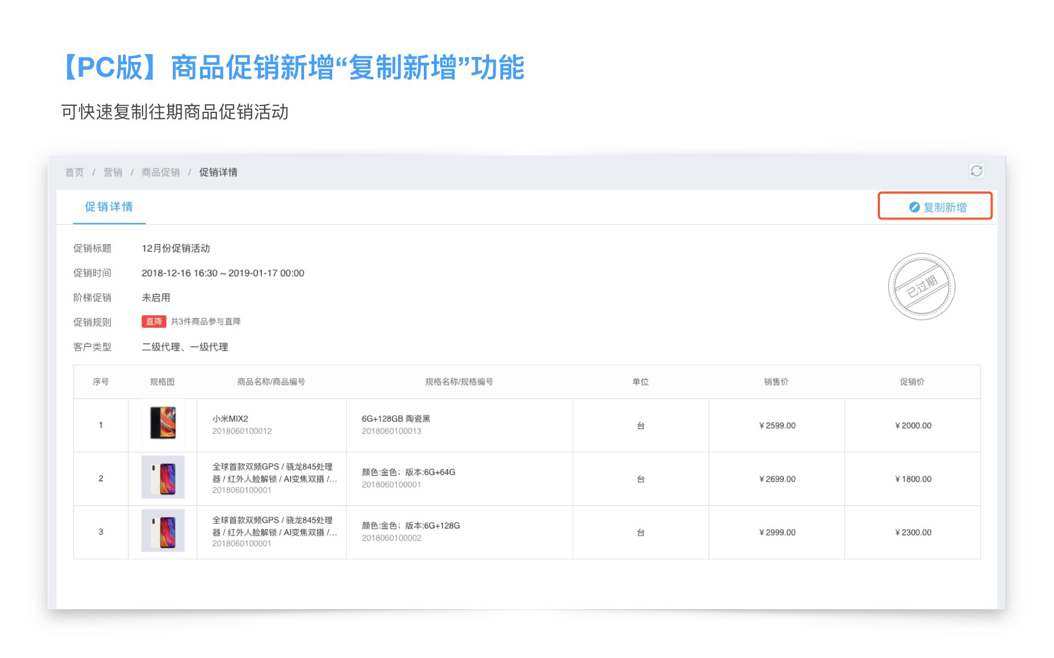Click the 已过期 stamp icon

coord(921,286)
